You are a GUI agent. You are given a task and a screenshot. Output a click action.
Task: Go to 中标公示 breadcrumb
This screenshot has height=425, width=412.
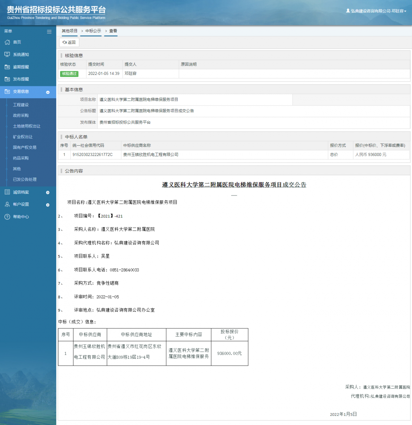[93, 31]
